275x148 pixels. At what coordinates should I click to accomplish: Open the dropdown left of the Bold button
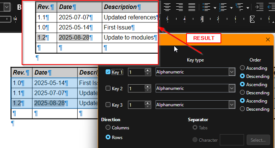pos(7,7)
